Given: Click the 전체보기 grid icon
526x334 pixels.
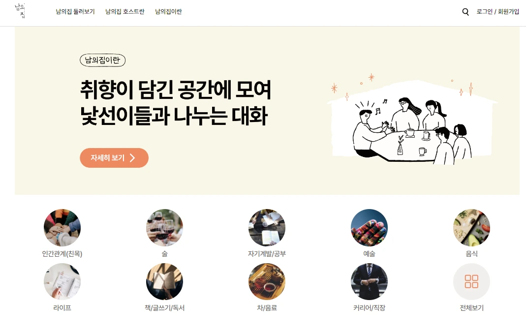Looking at the screenshot, I should 471,282.
